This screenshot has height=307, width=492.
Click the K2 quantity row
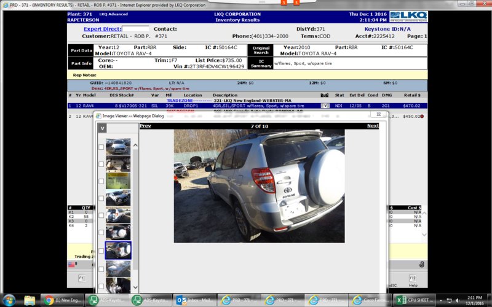80,217
